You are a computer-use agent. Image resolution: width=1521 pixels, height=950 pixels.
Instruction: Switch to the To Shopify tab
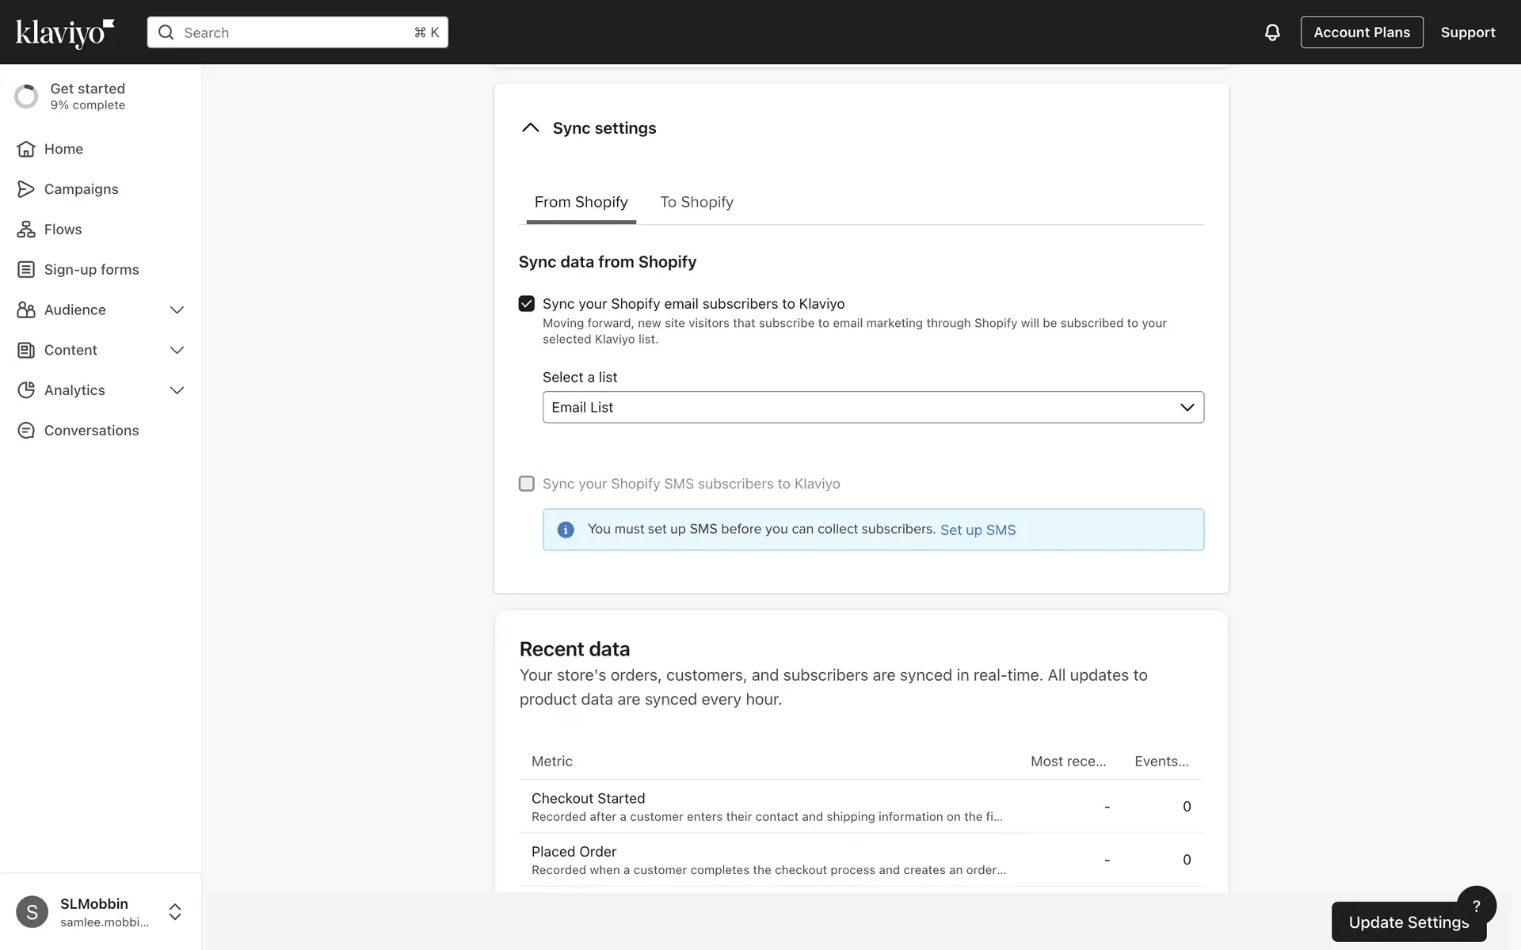click(x=696, y=202)
